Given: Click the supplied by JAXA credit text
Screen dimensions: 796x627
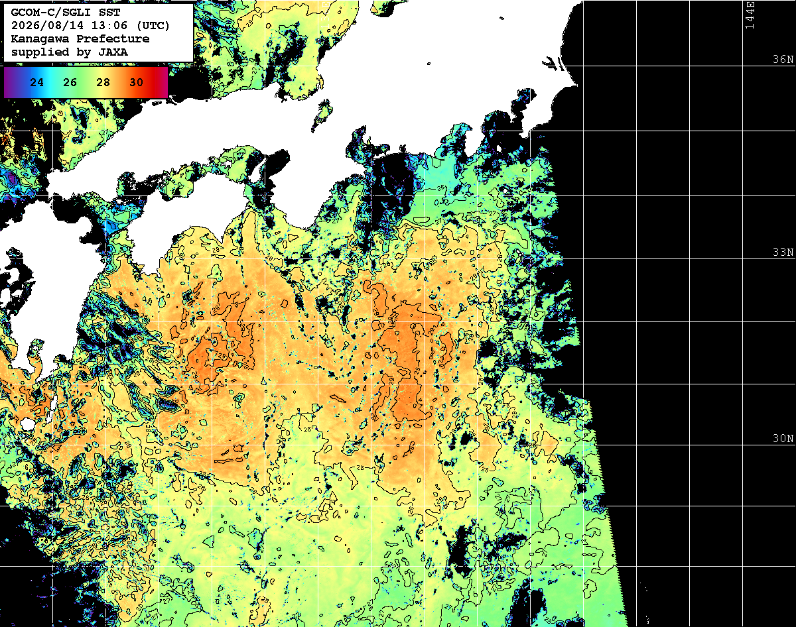Looking at the screenshot, I should 70,52.
